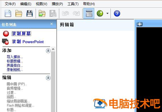Click 过渡... in the edit list

pyautogui.click(x=11, y=93)
